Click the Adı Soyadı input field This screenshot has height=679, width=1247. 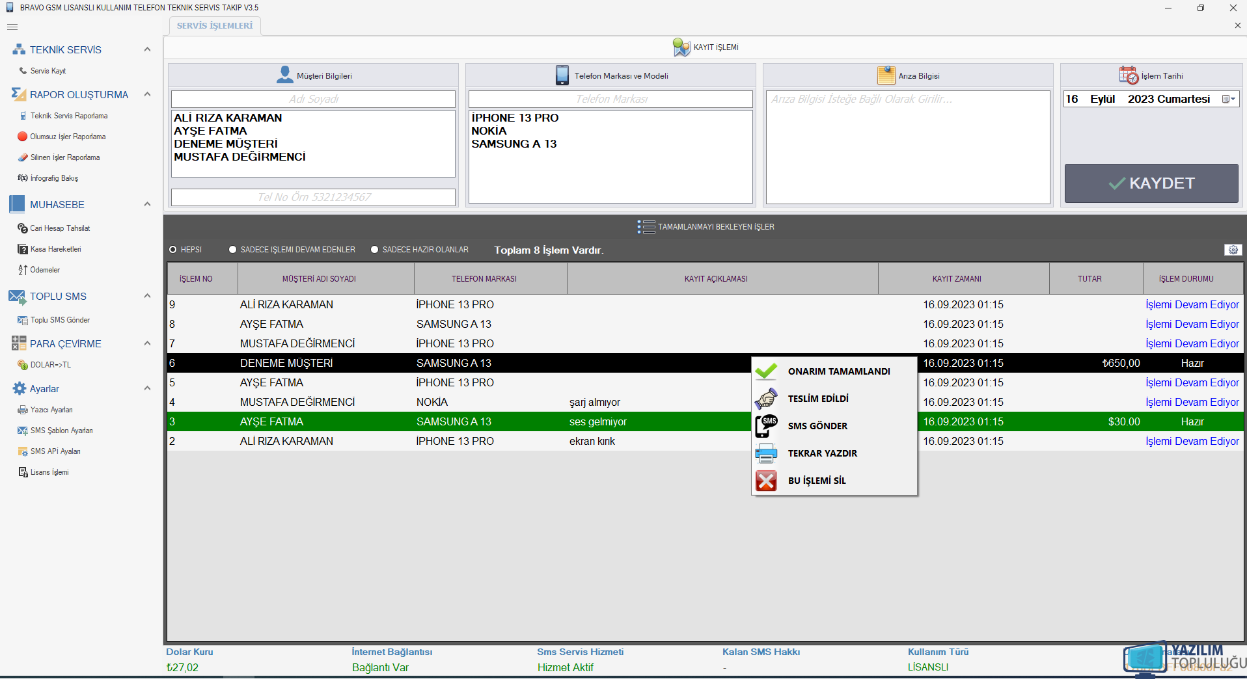pos(313,99)
